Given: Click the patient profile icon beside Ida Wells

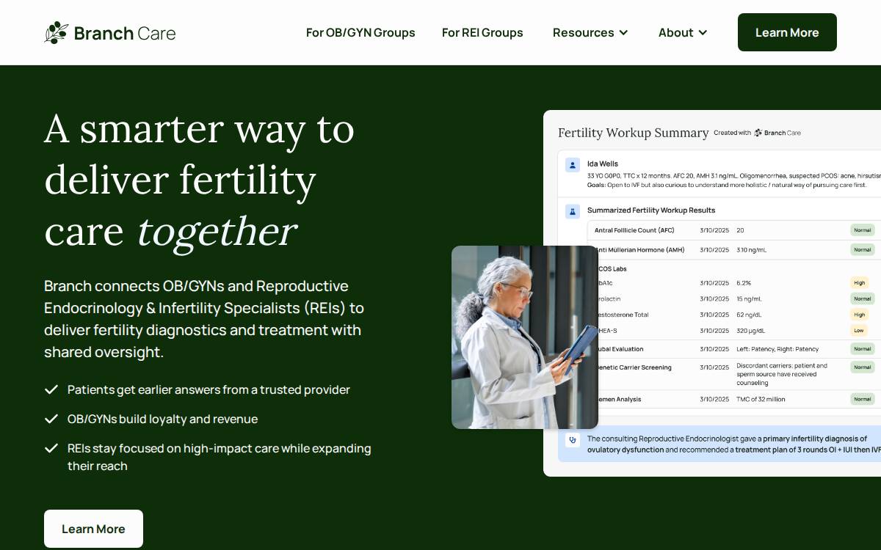Looking at the screenshot, I should (x=573, y=165).
